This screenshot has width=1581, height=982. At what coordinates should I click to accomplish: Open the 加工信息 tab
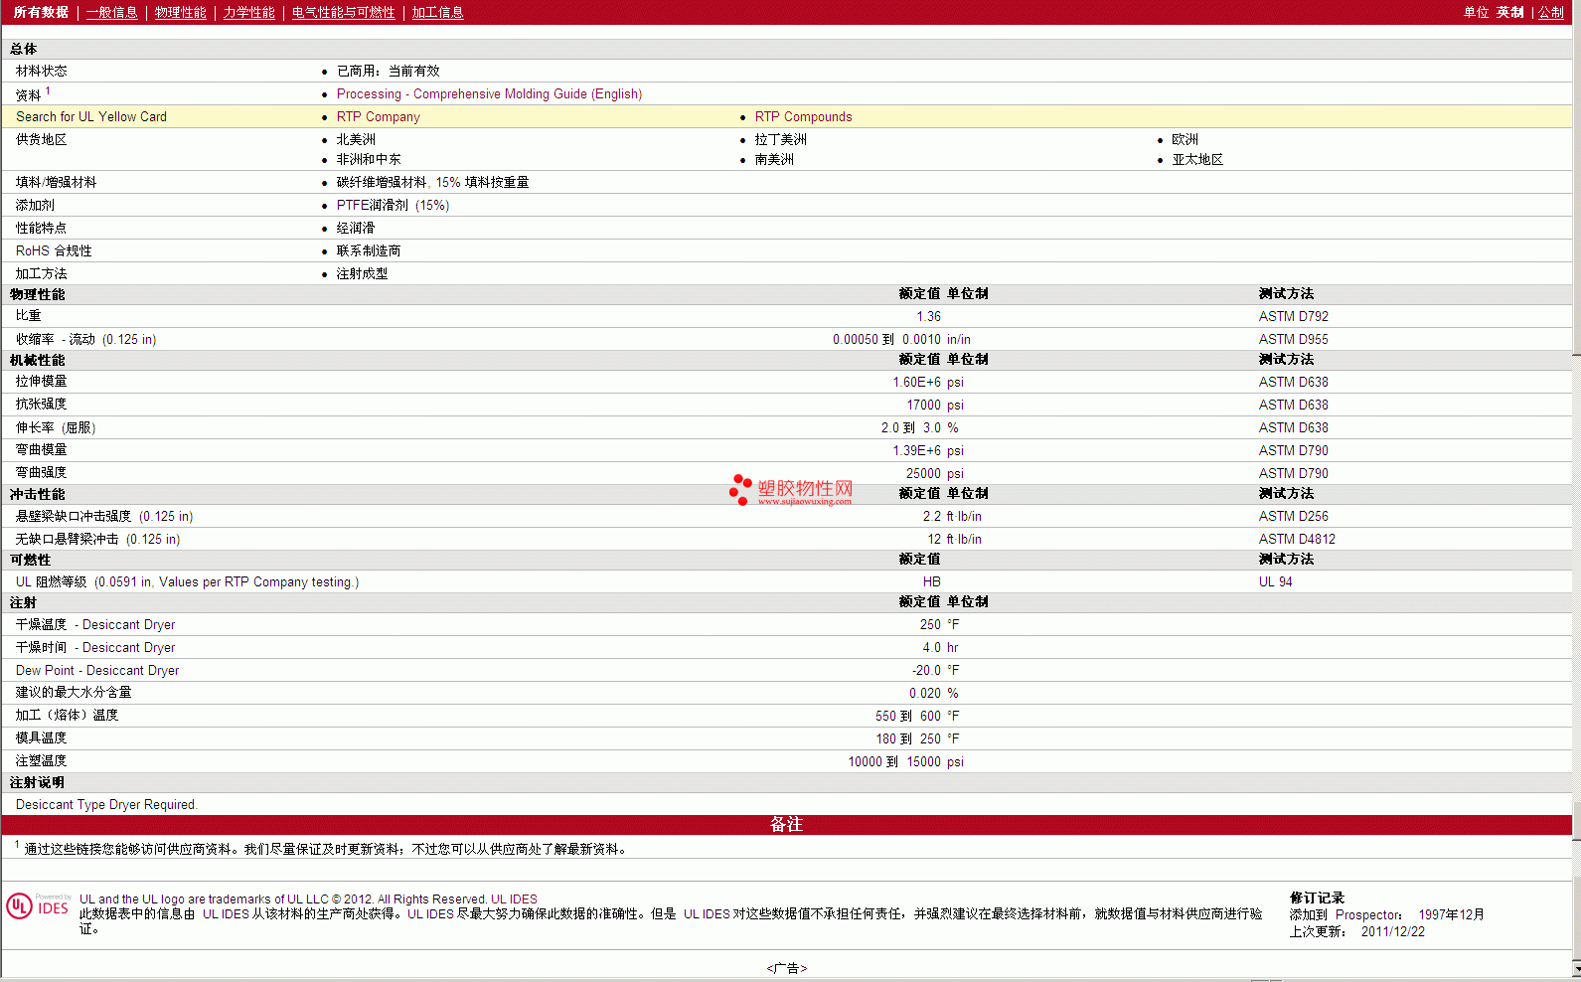[x=437, y=12]
